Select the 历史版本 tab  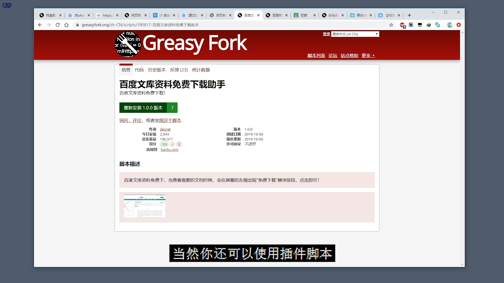coord(157,70)
